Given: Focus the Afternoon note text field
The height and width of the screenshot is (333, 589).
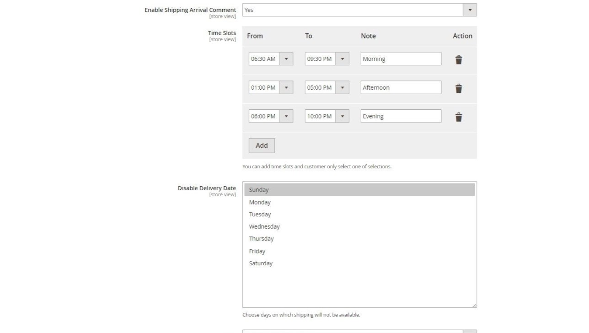Looking at the screenshot, I should coord(401,87).
